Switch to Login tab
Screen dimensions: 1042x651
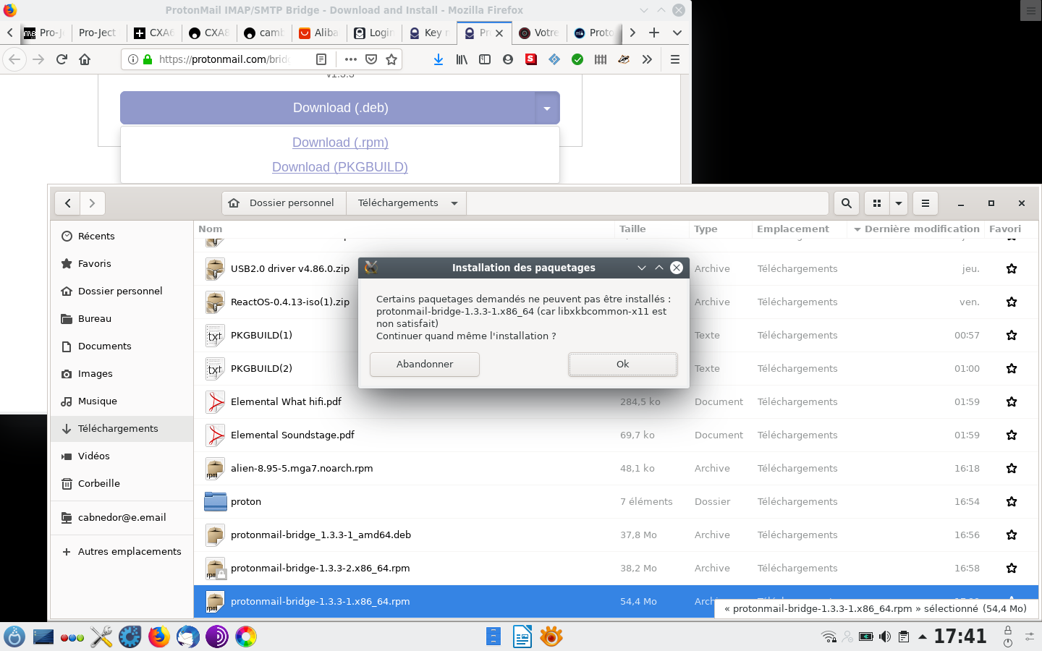pos(374,33)
